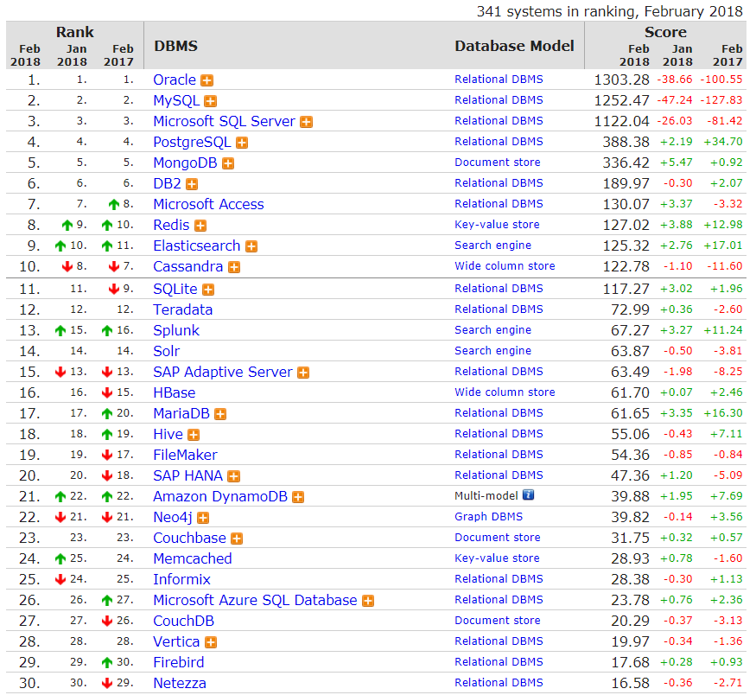
Task: Click the plus icon after SAP Adaptive Server
Action: click(303, 373)
